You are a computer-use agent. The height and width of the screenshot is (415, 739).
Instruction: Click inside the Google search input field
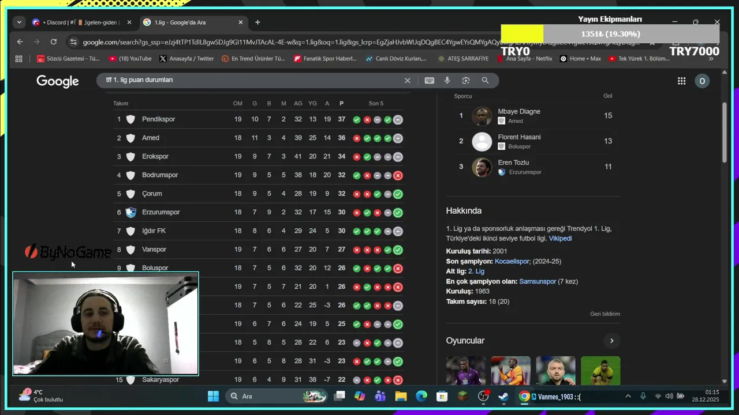(x=251, y=81)
